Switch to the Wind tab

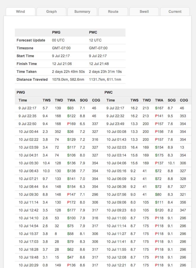pos(20,12)
